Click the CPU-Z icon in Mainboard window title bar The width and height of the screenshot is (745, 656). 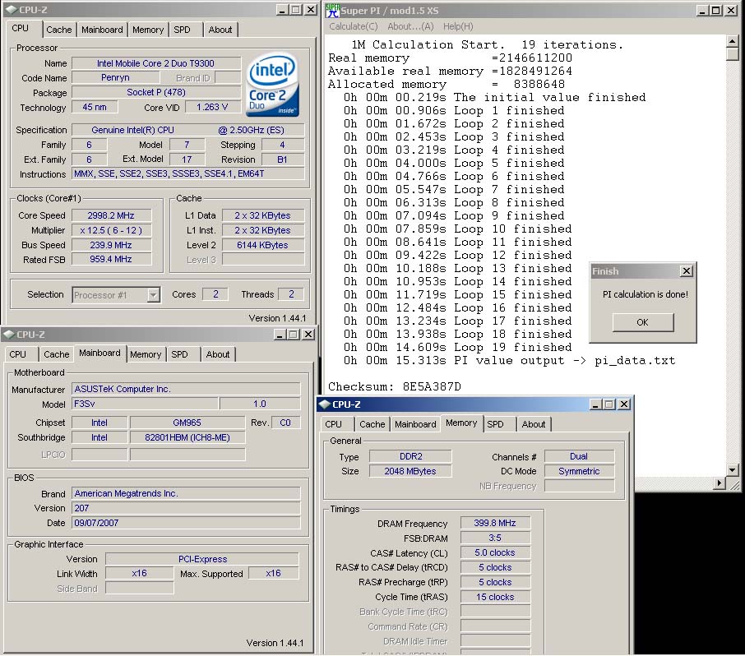[x=8, y=335]
